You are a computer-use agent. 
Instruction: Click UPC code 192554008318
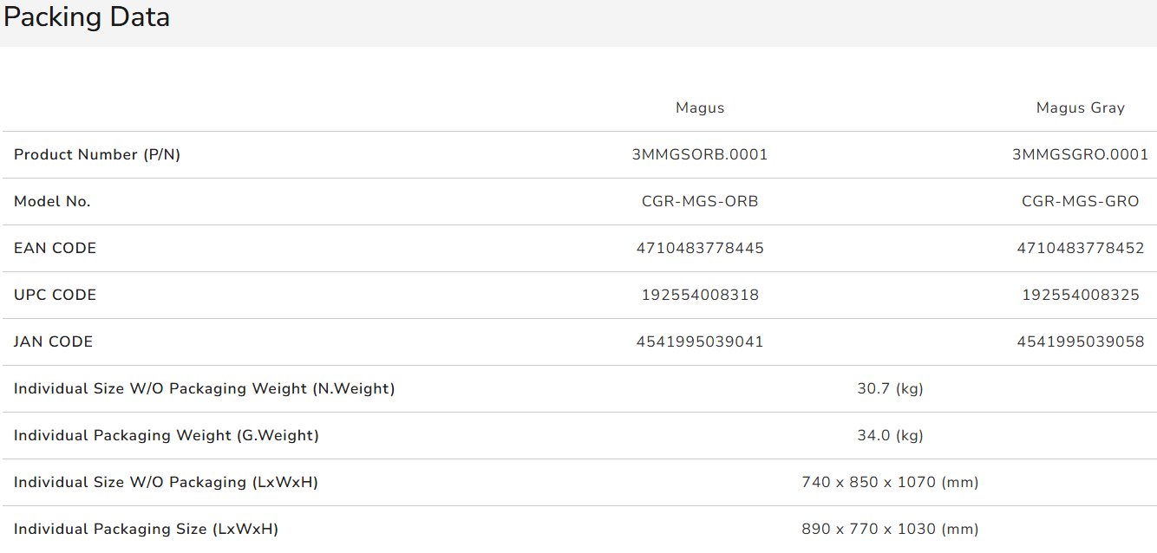tap(699, 296)
